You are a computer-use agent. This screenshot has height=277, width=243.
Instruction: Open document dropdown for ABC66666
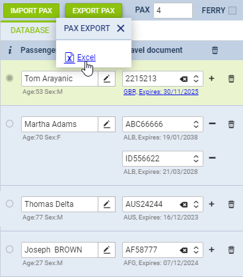pyautogui.click(x=196, y=124)
